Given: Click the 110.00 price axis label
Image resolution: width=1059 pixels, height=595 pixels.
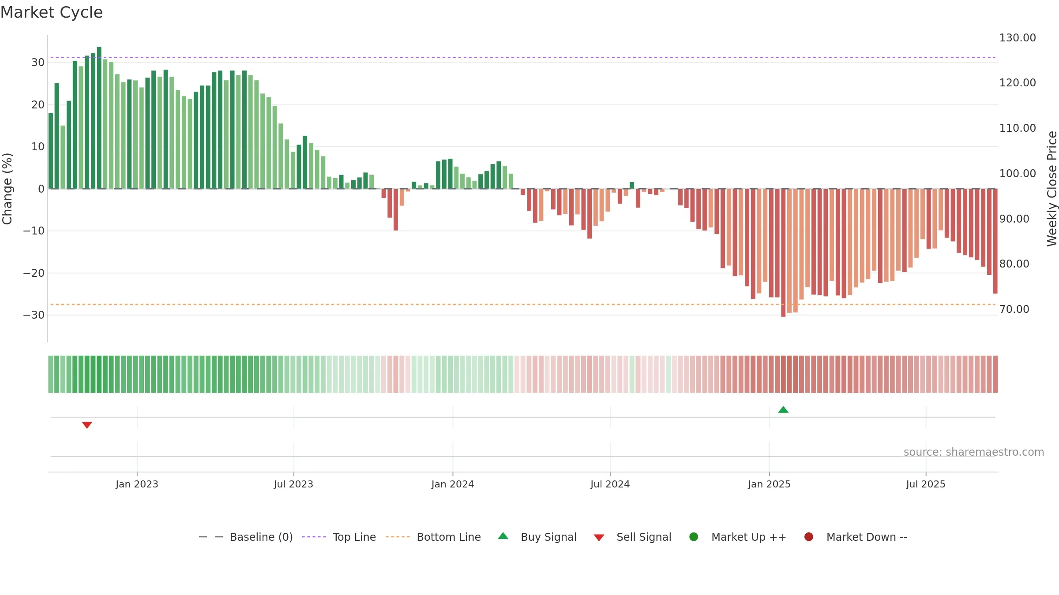Looking at the screenshot, I should point(1018,128).
